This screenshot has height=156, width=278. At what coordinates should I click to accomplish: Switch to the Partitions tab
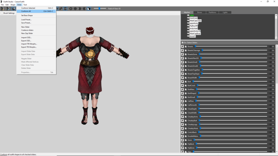click(212, 12)
